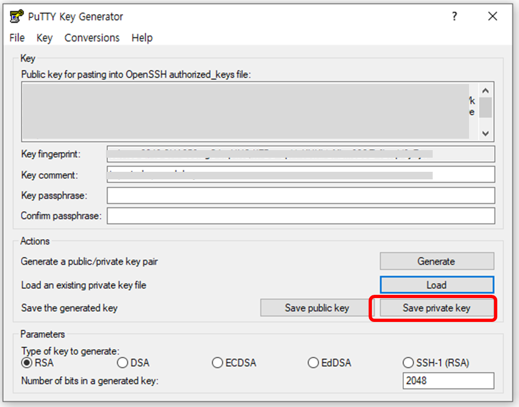Click public key scrollbar up arrow
The image size is (519, 407).
tap(485, 91)
